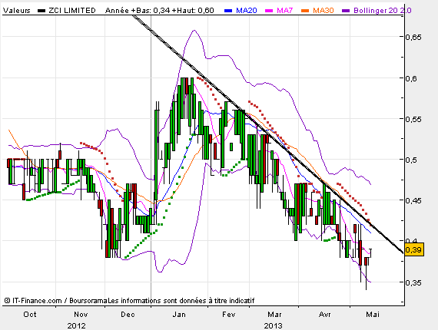The width and height of the screenshot is (438, 330).
Task: Click the 'Année +Bas: 0,34 +Haut: 0,60' text
Action: click(160, 11)
